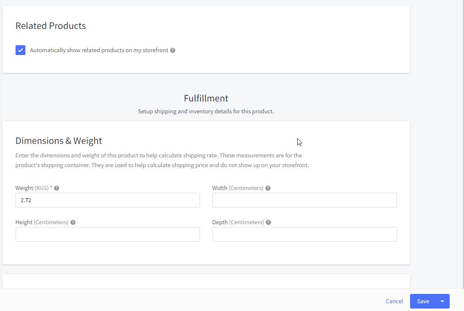The width and height of the screenshot is (464, 311).
Task: Focus the Depth (Centimeters) input field
Action: click(x=304, y=234)
